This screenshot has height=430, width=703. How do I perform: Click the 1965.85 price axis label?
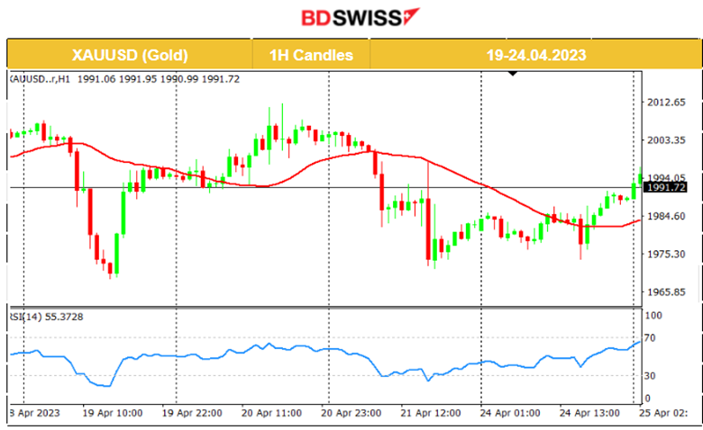point(666,291)
